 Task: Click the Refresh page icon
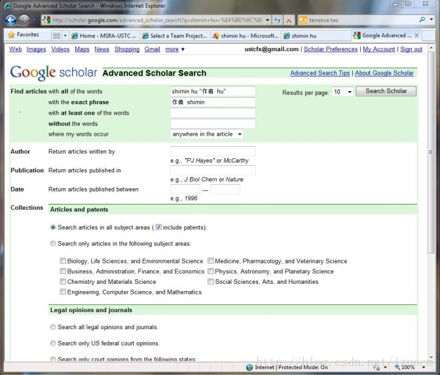coord(278,20)
